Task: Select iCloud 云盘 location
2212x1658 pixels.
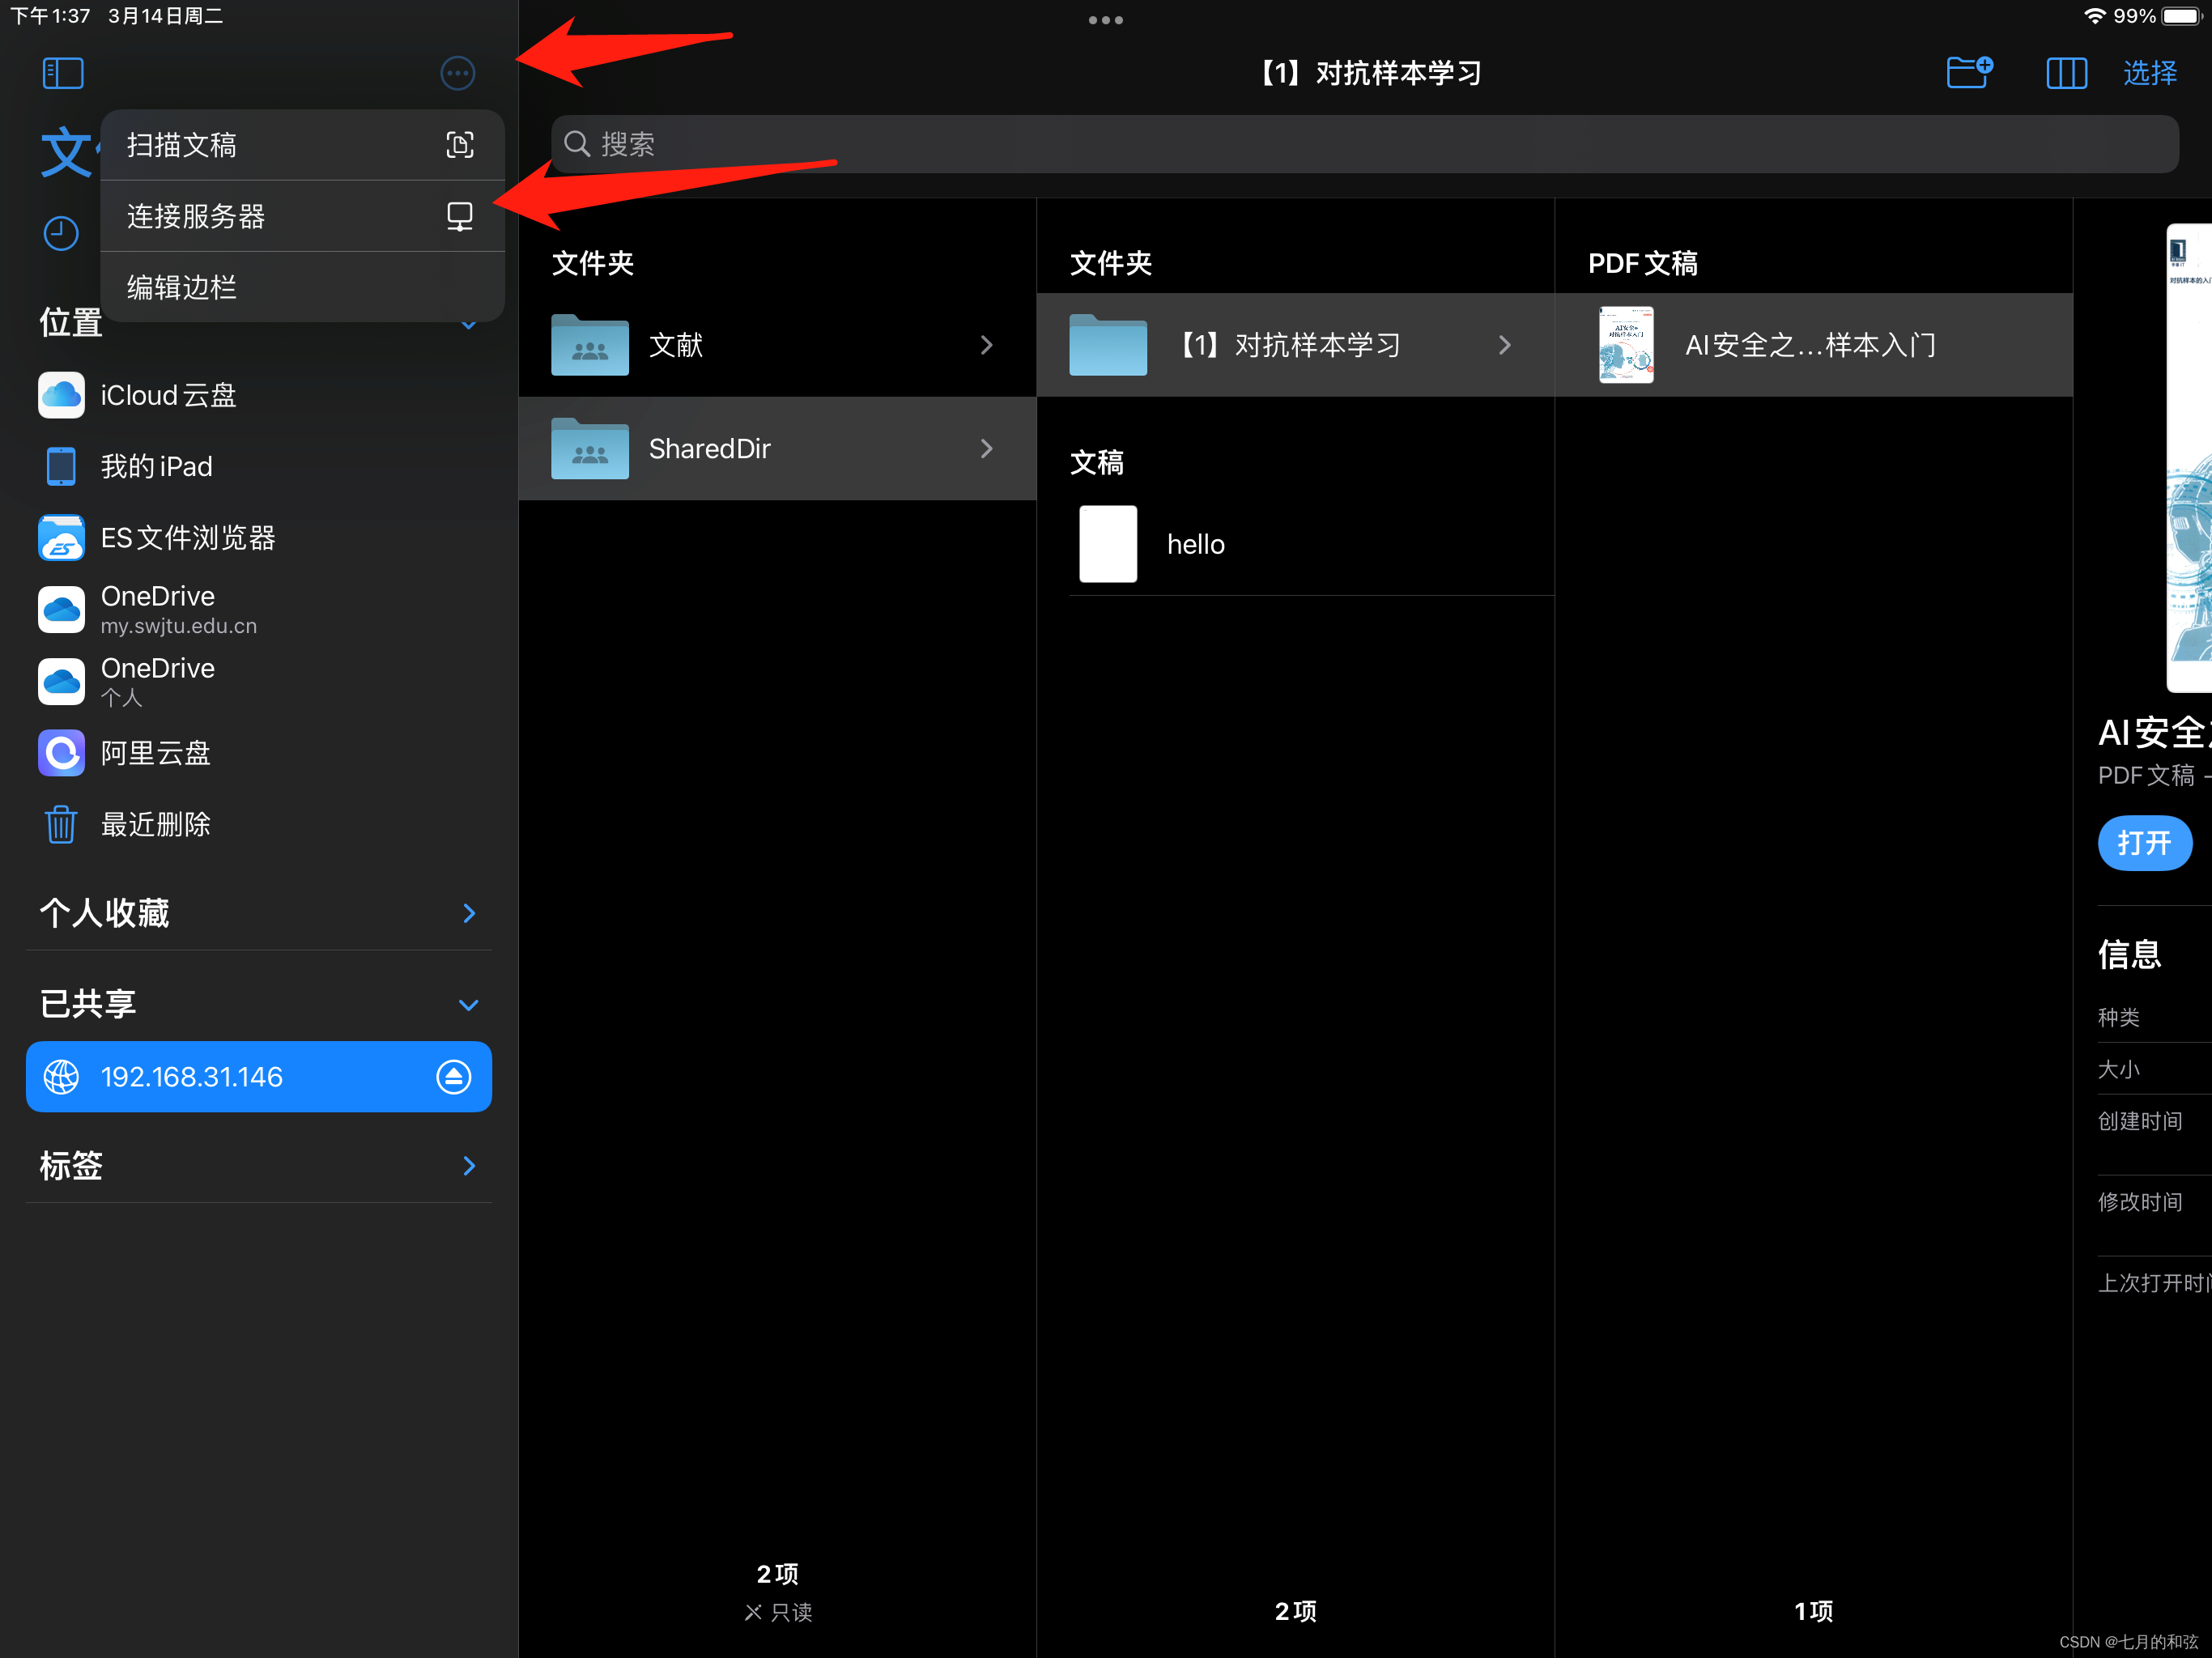Action: [x=168, y=396]
